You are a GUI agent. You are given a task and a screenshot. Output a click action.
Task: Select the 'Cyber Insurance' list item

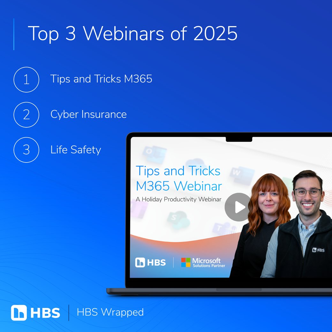click(88, 114)
